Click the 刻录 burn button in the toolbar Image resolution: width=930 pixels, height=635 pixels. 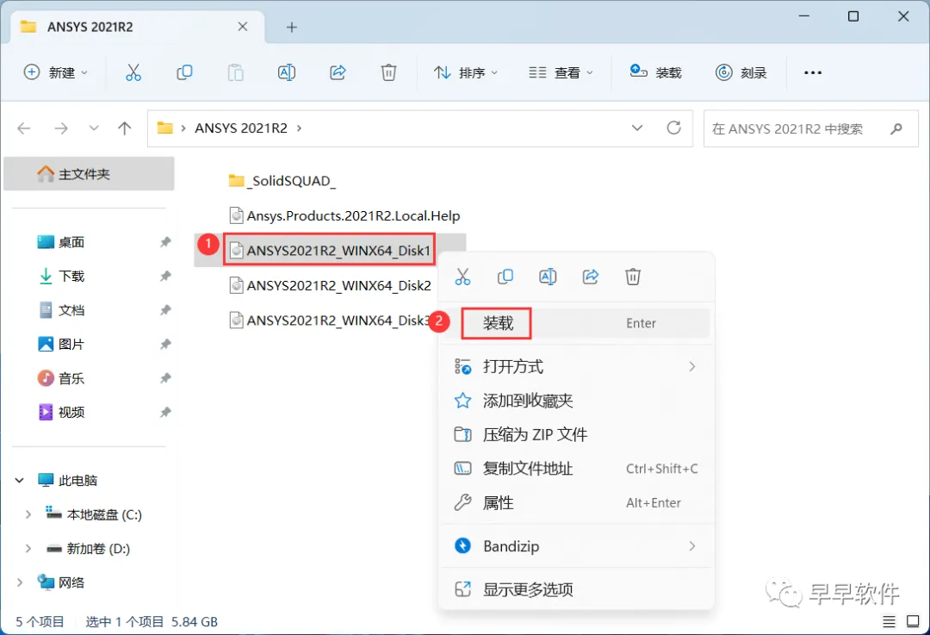(x=741, y=72)
